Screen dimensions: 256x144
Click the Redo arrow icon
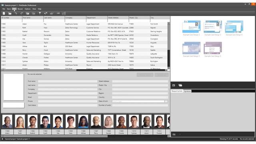22,13
